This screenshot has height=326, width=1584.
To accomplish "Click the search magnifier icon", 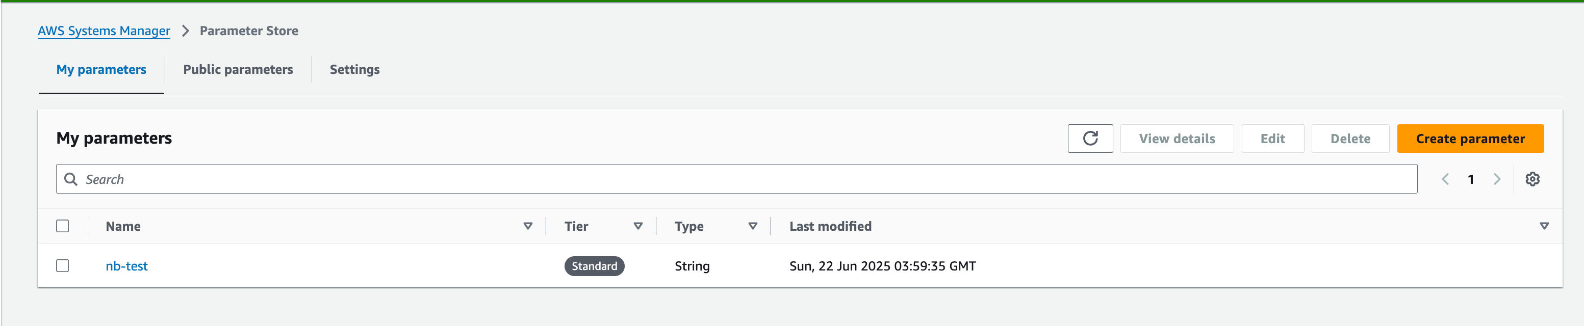I will 71,179.
